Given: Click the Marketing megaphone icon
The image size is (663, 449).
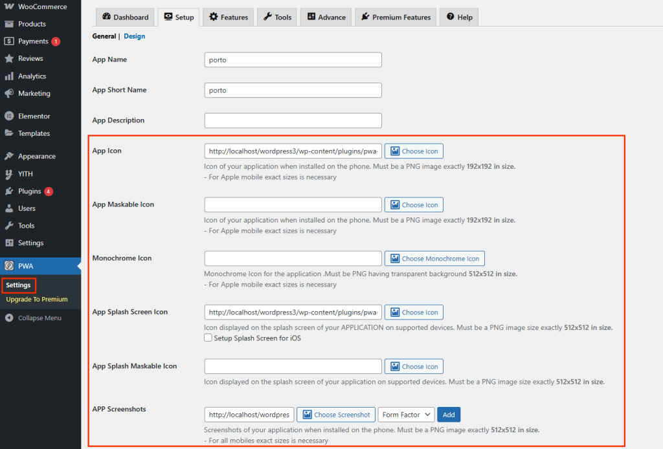Looking at the screenshot, I should 9,93.
